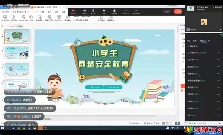Switch to slide sorter grid view

tap(167, 124)
